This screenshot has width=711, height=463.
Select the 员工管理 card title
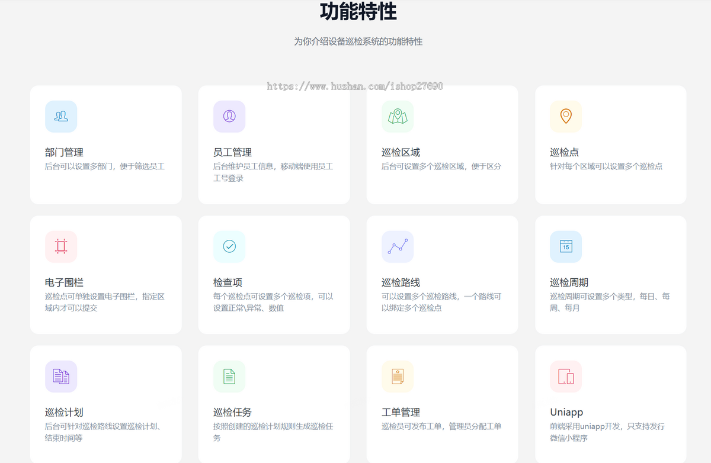[x=232, y=152]
